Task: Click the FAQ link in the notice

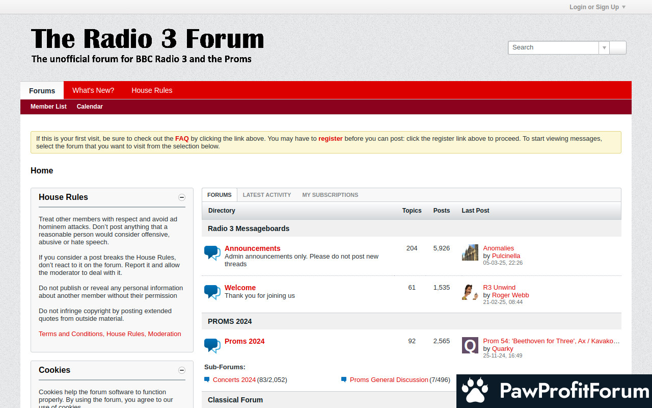Action: (x=182, y=138)
